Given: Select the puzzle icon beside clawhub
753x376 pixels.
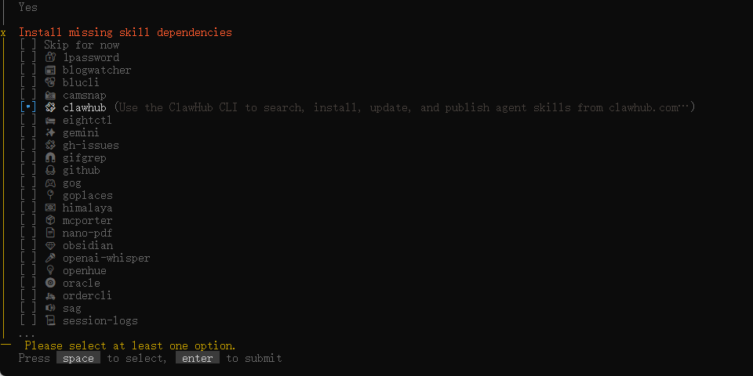Looking at the screenshot, I should coord(50,107).
